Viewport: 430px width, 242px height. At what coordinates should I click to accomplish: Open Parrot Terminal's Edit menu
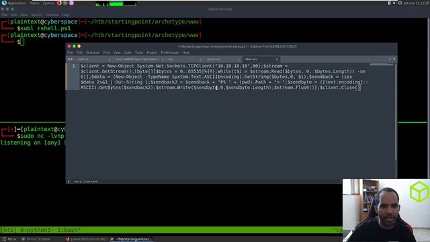click(x=13, y=15)
